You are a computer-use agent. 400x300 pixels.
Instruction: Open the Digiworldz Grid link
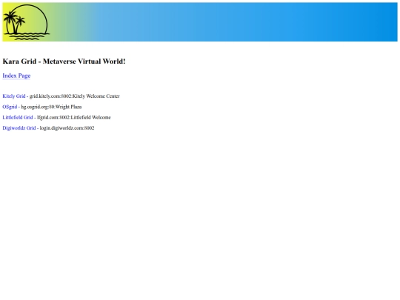[19, 128]
